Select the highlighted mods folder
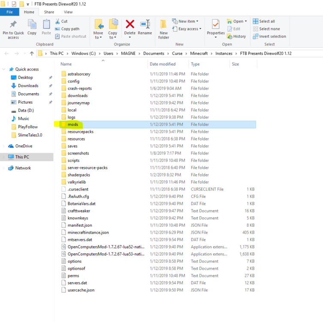Screen dimensions: 323x322 click(x=73, y=125)
